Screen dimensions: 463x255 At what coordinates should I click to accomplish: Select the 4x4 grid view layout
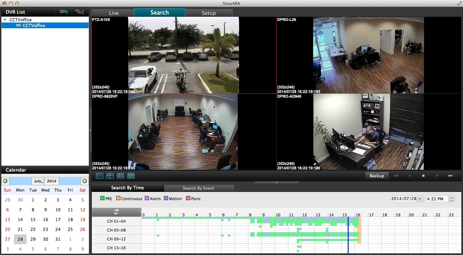[x=131, y=176]
